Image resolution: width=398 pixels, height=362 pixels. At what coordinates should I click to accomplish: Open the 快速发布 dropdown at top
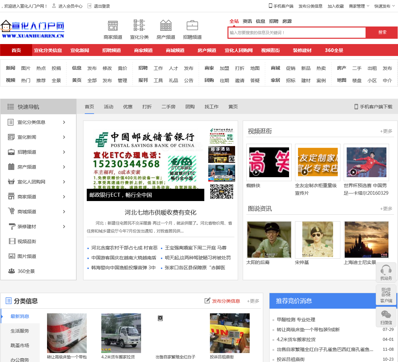384,6
